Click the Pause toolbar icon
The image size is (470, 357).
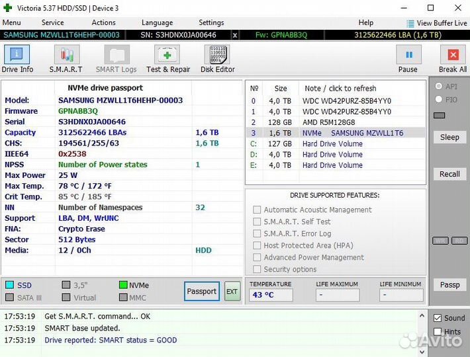pyautogui.click(x=409, y=54)
